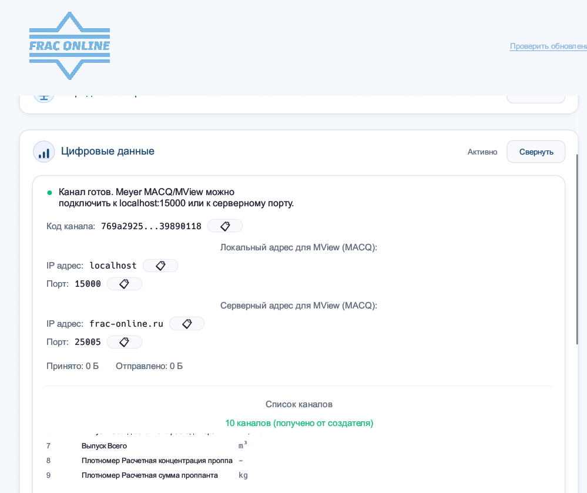Image resolution: width=587 pixels, height=493 pixels.
Task: Click the green 10 каналов status text
Action: click(298, 423)
